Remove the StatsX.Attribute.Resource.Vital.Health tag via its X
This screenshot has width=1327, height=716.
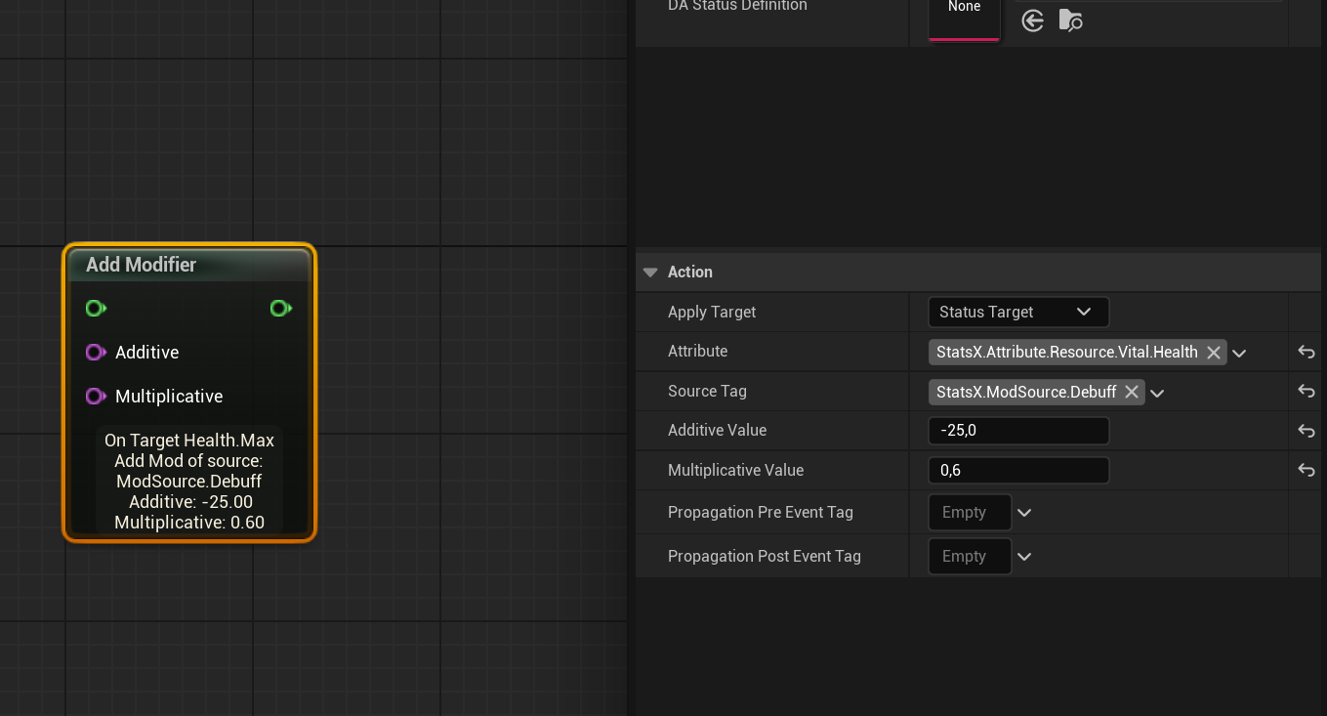[1213, 352]
